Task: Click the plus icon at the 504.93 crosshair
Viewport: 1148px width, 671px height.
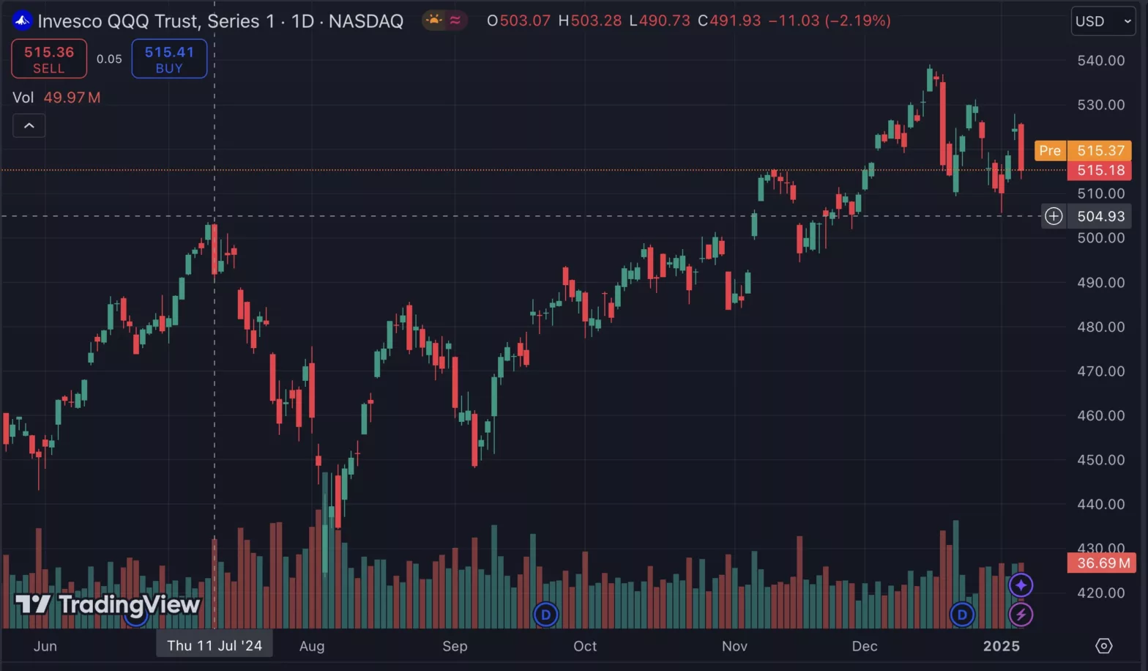Action: 1054,216
